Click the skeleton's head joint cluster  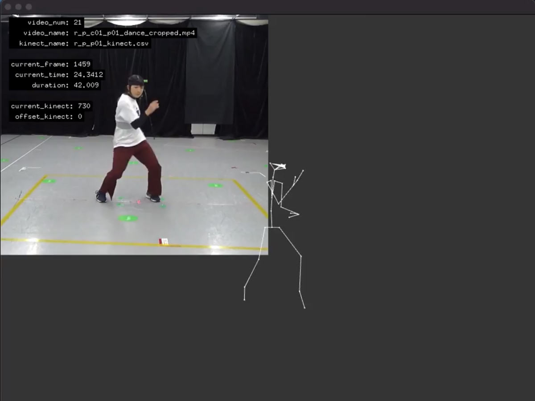pos(278,167)
